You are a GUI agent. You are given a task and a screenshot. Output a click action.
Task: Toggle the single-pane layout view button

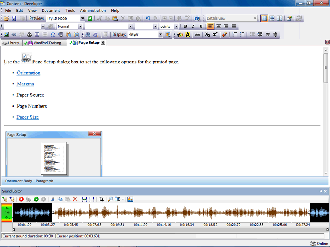tap(264, 19)
